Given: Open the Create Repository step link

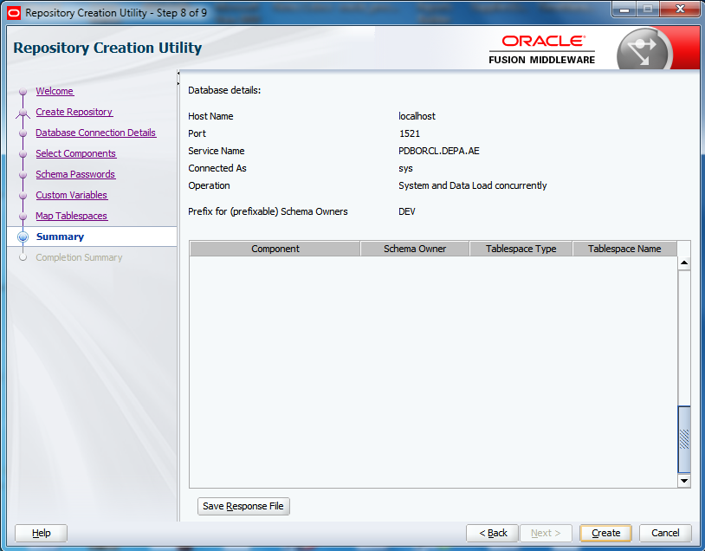Looking at the screenshot, I should [x=74, y=112].
